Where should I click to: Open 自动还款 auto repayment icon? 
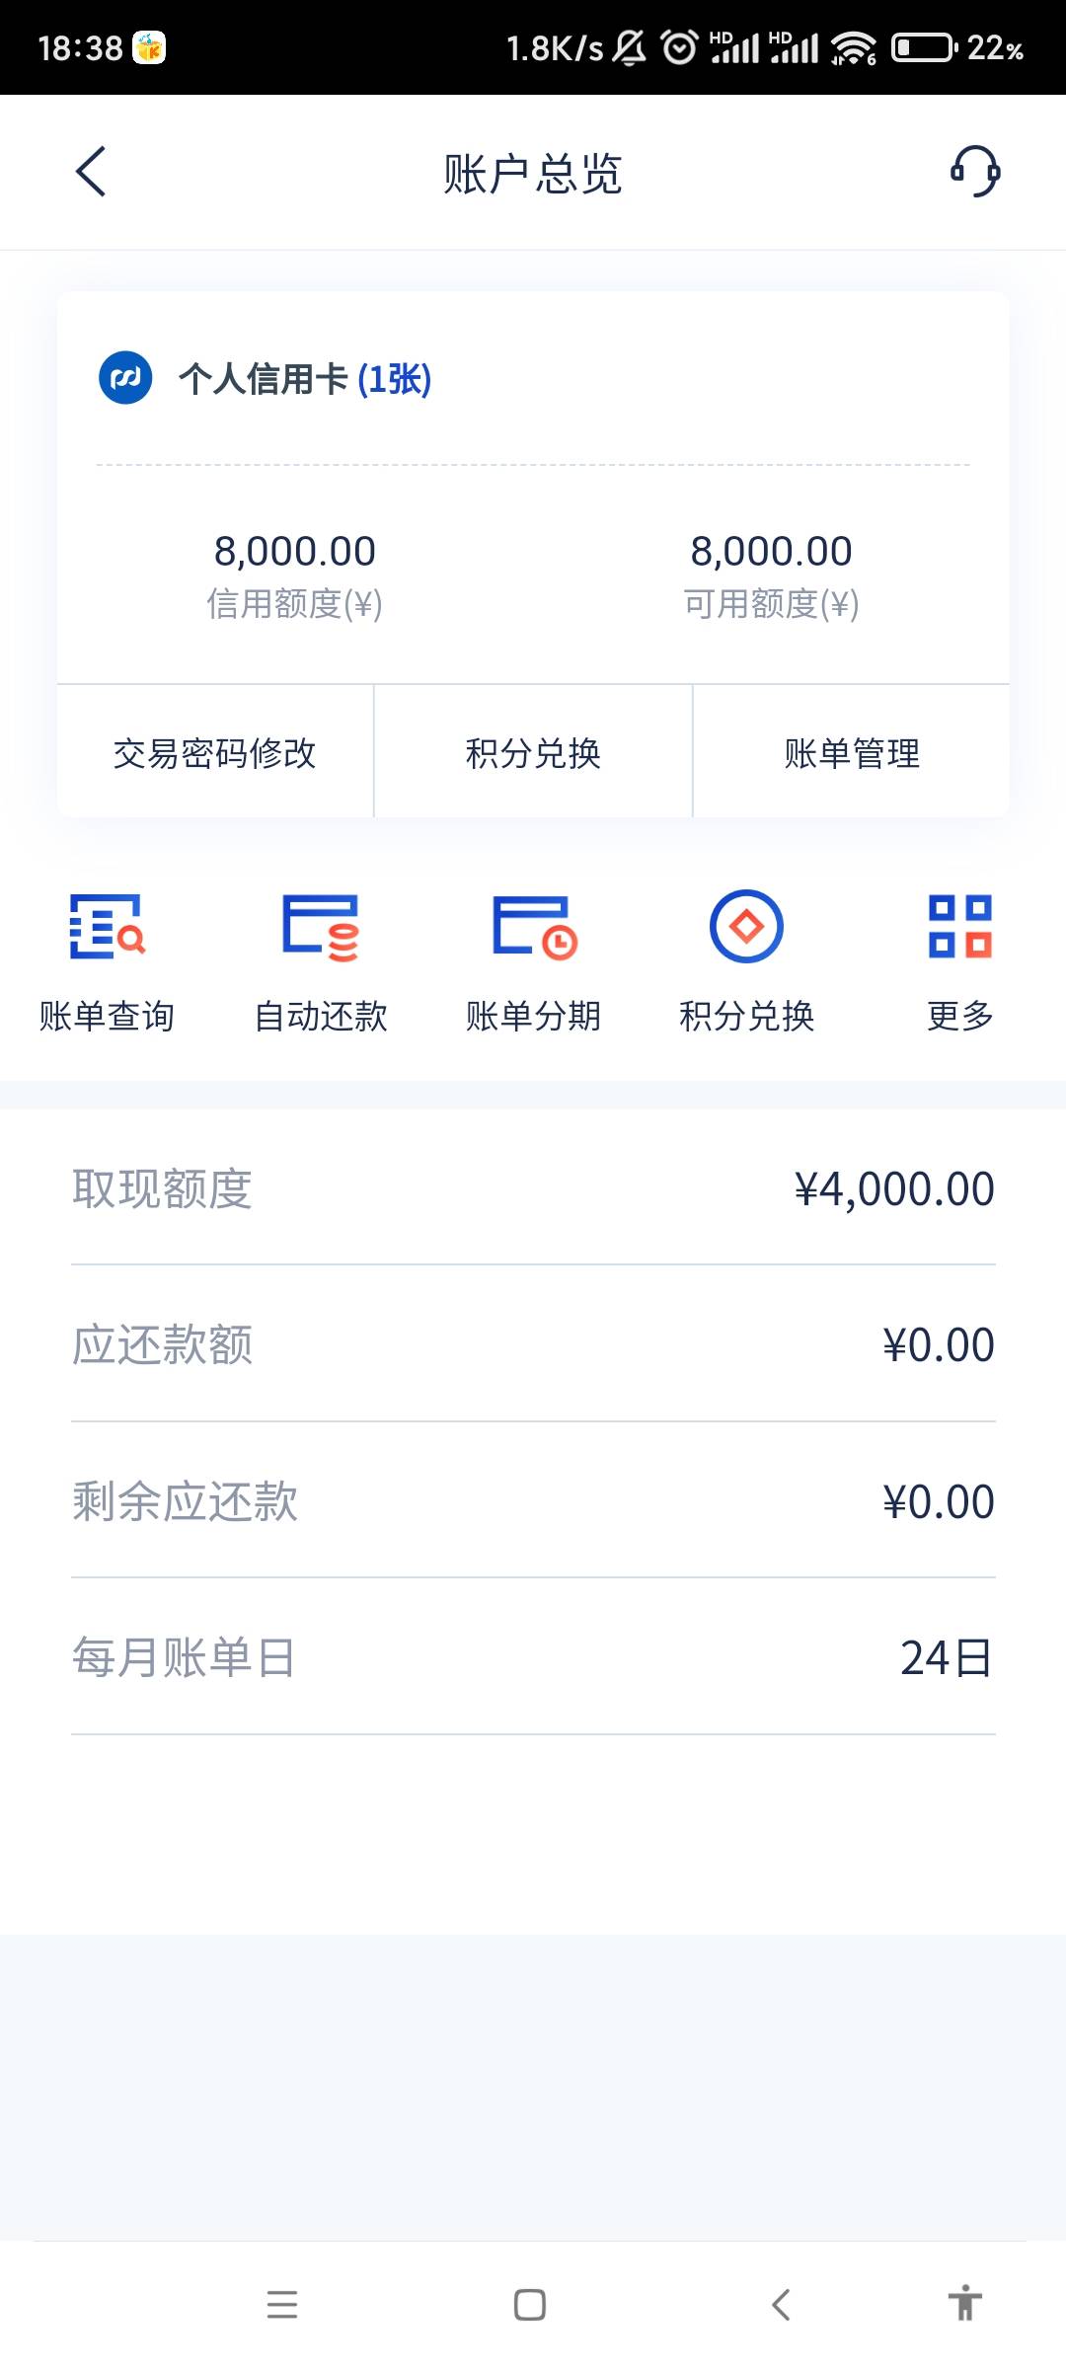pyautogui.click(x=321, y=926)
